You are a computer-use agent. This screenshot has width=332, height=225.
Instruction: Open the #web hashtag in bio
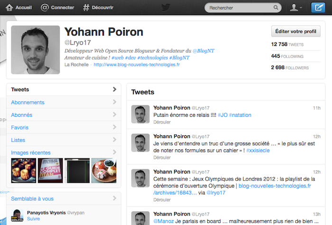tap(118, 58)
